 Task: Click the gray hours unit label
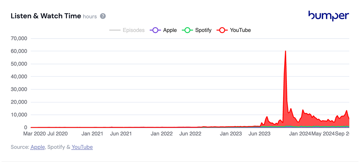click(90, 16)
